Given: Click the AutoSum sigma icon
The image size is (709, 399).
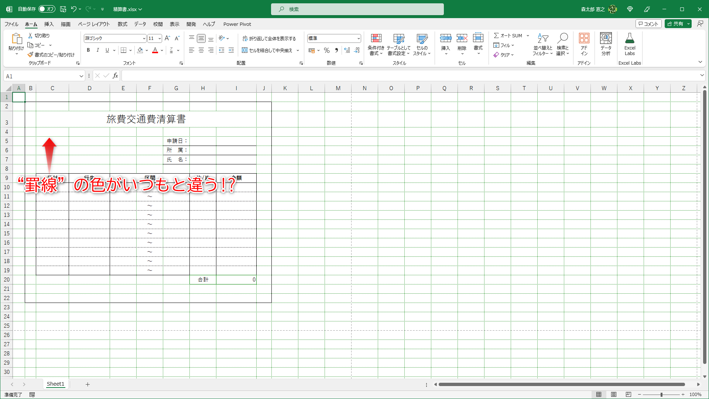Looking at the screenshot, I should (496, 35).
